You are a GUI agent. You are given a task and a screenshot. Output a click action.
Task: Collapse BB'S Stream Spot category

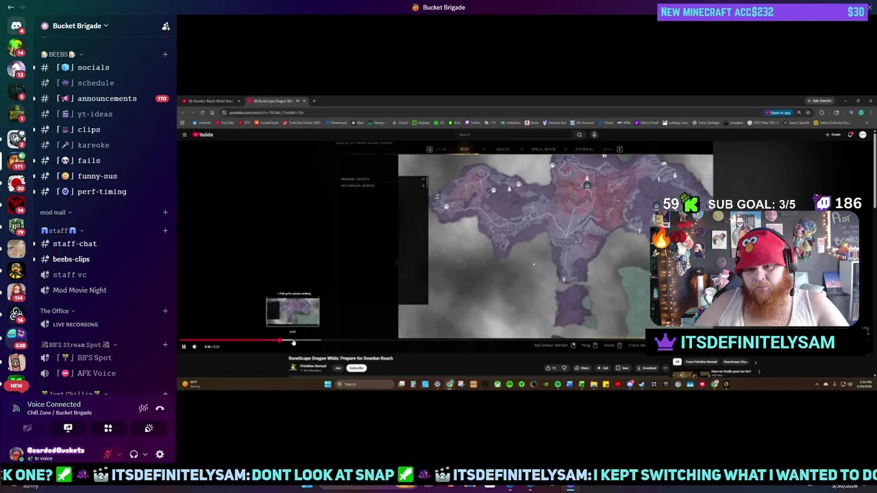79,344
